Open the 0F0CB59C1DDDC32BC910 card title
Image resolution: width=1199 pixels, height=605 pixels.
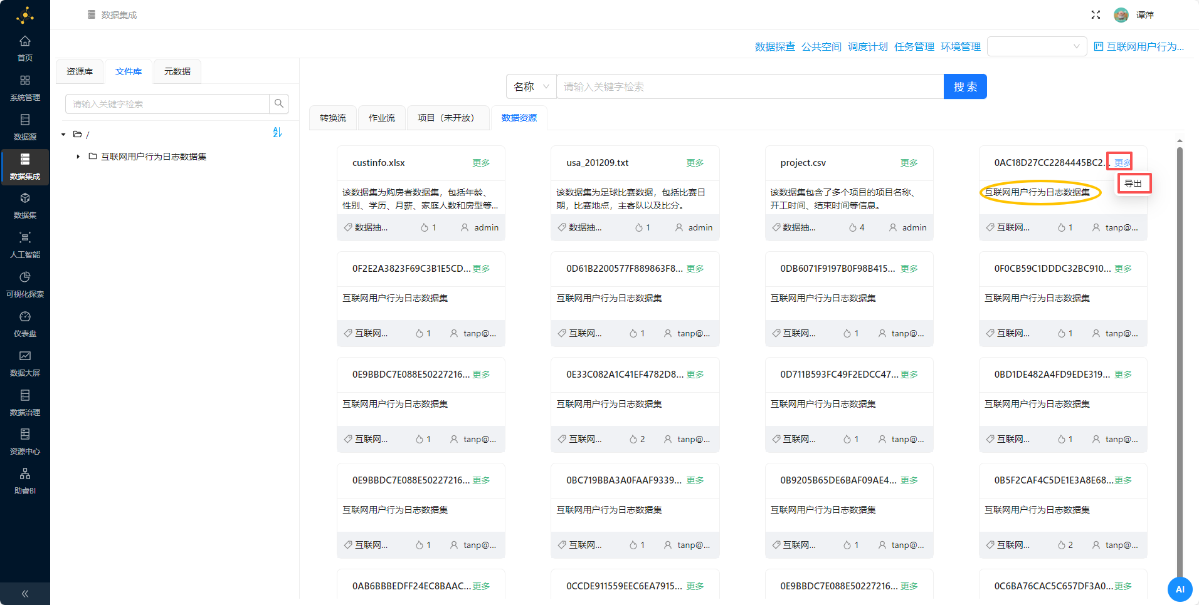1052,268
